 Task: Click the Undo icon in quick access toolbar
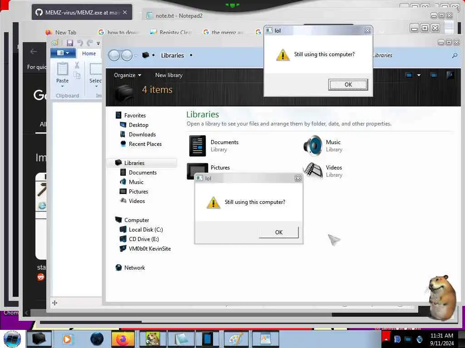click(80, 43)
